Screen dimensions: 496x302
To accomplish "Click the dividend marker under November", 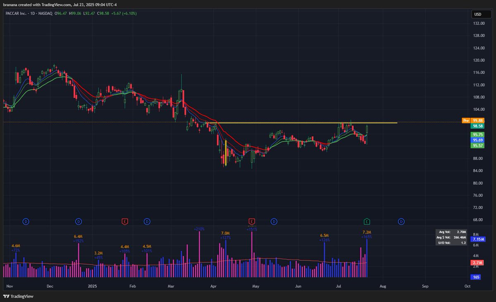I will 26,222.
